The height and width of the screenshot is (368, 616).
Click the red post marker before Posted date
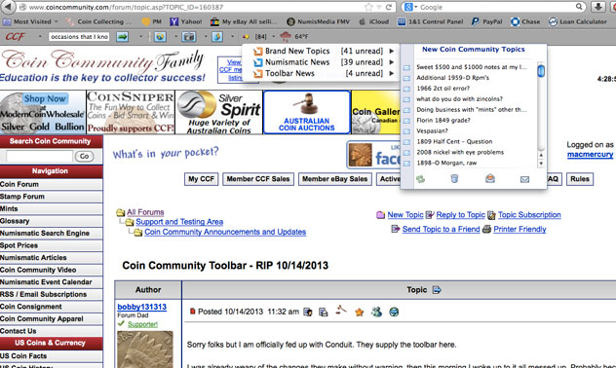click(193, 312)
